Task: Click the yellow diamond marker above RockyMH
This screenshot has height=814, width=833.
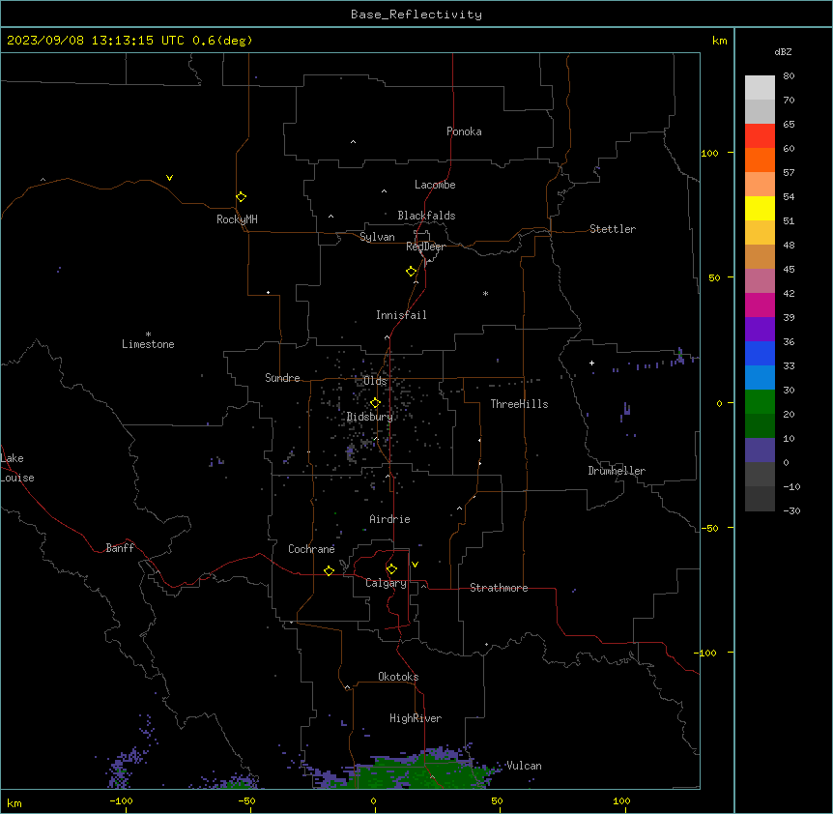Action: pyautogui.click(x=242, y=197)
